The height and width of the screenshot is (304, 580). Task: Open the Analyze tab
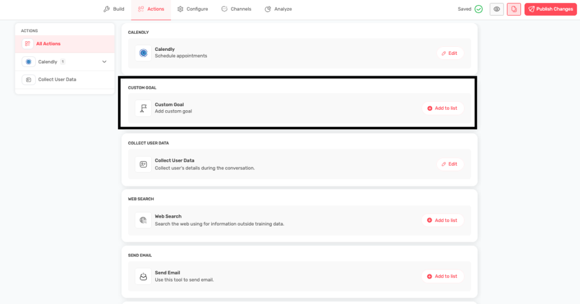click(x=279, y=9)
